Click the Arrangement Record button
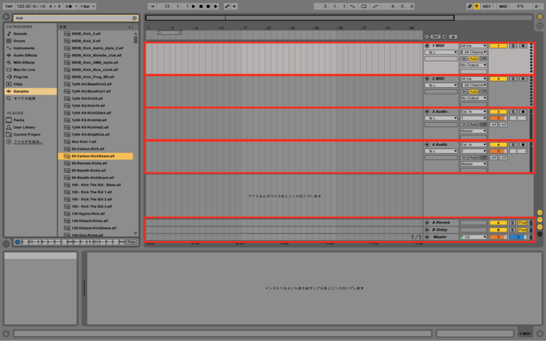This screenshot has width=546, height=341. (208, 6)
